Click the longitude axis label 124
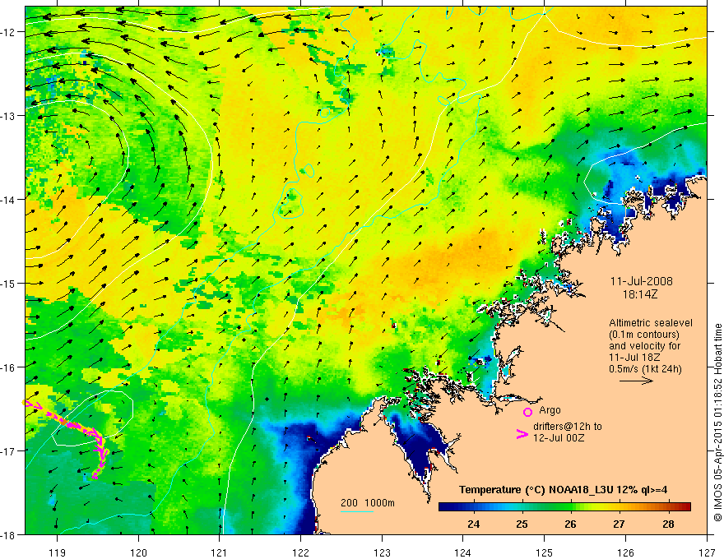Viewport: 724px width, 559px height. [463, 552]
